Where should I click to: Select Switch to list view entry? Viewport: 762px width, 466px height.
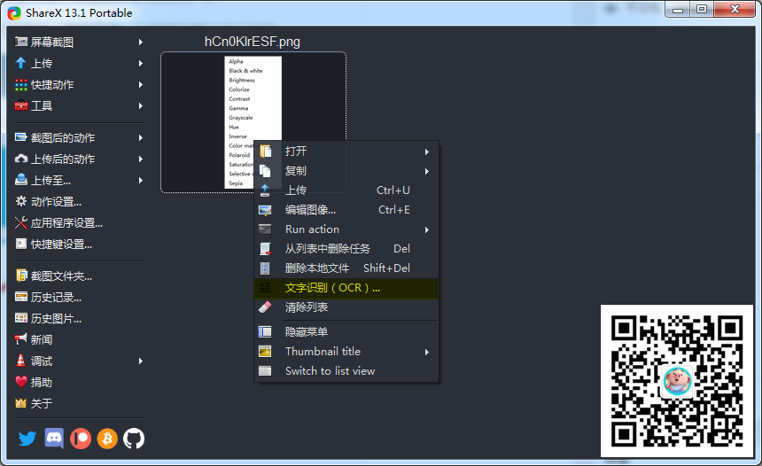pyautogui.click(x=346, y=370)
